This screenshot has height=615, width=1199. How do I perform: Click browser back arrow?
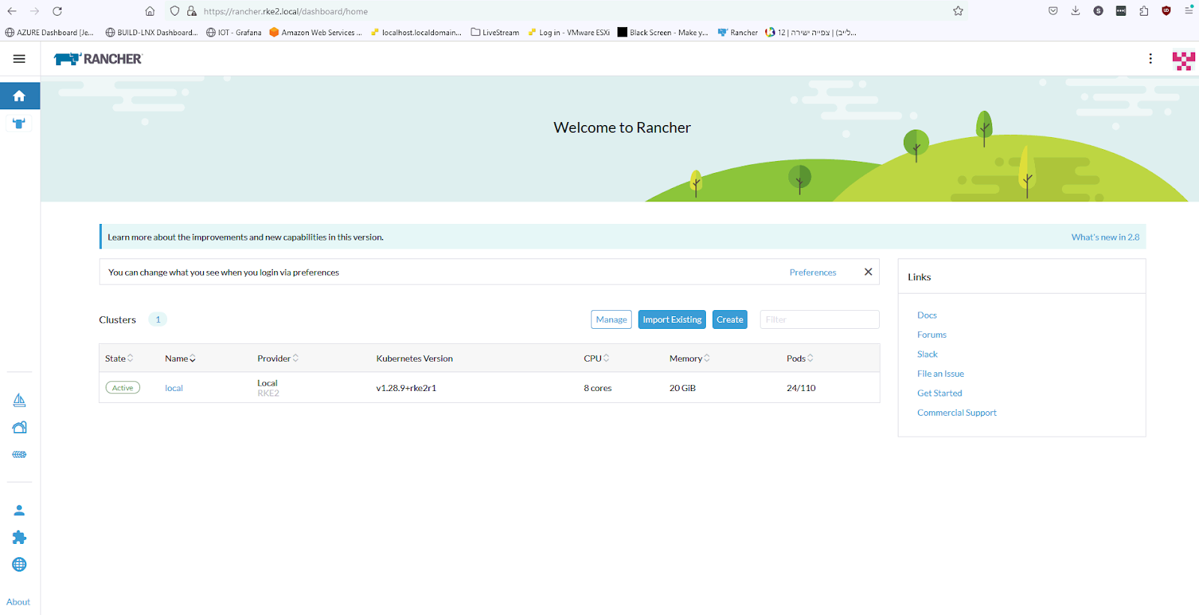[12, 11]
